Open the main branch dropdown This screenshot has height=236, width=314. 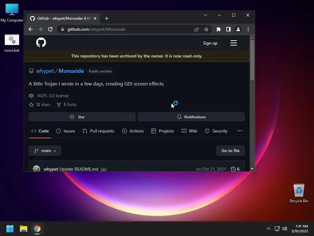tap(45, 151)
